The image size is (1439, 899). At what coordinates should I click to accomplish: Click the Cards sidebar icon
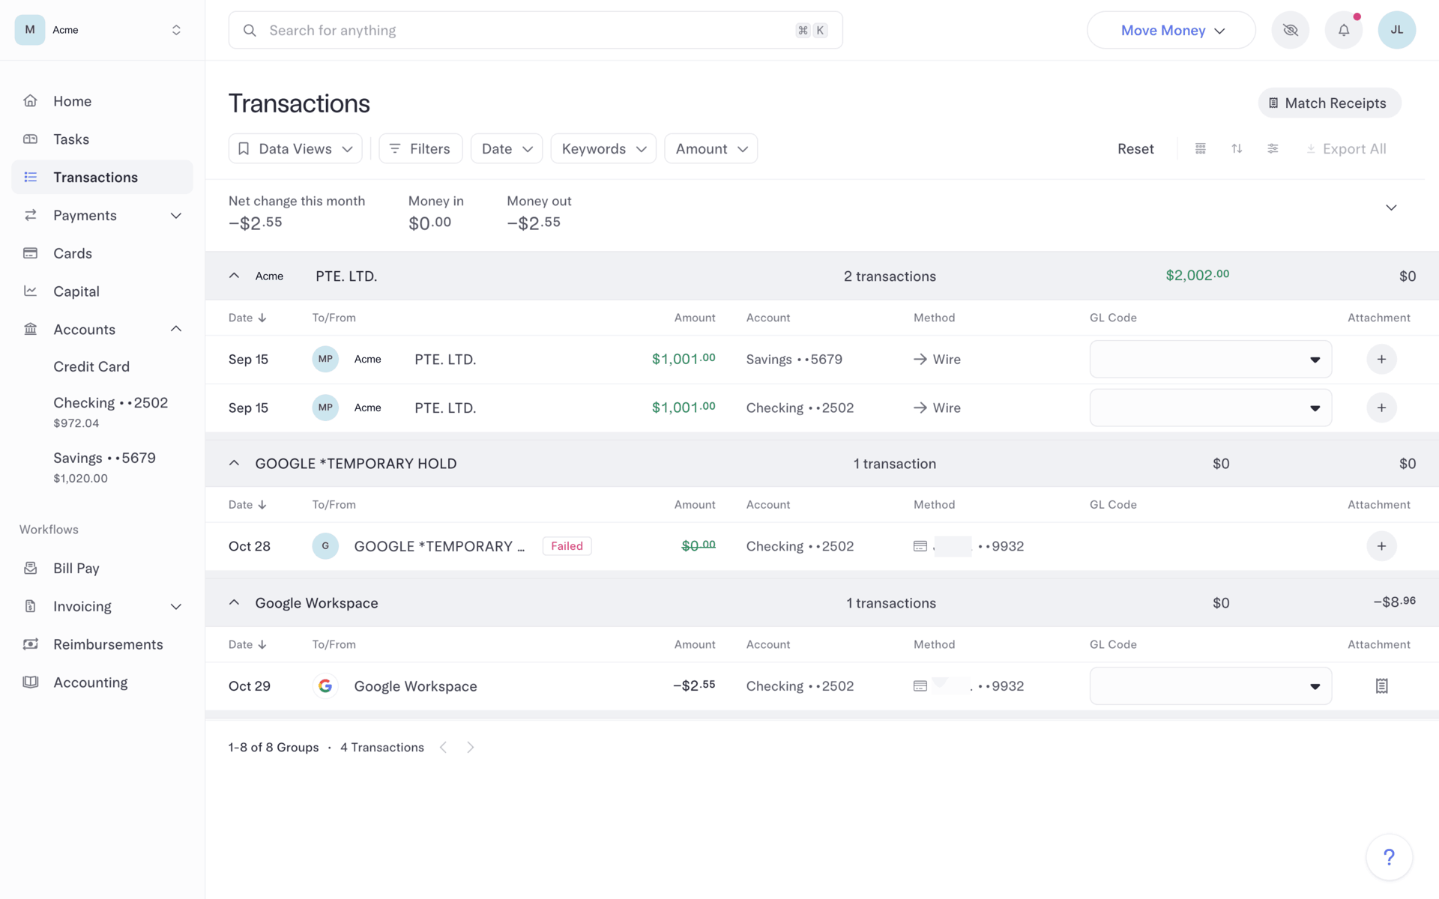[30, 253]
